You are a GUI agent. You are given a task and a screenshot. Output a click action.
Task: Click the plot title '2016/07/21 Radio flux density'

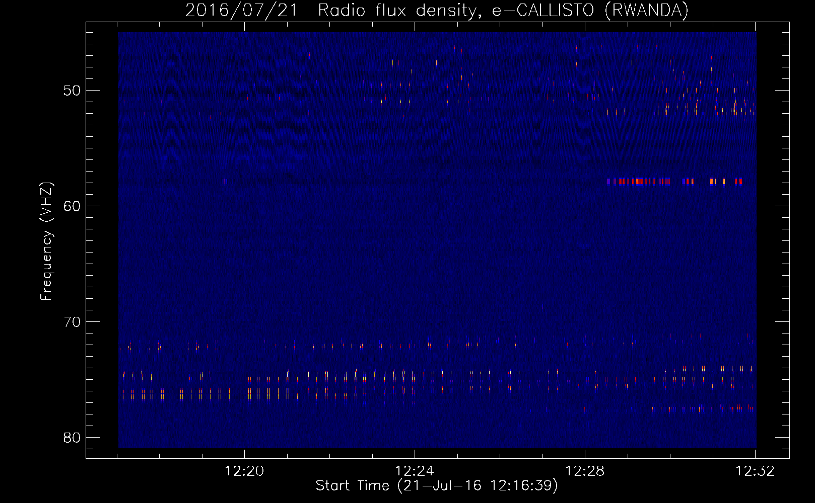[437, 10]
